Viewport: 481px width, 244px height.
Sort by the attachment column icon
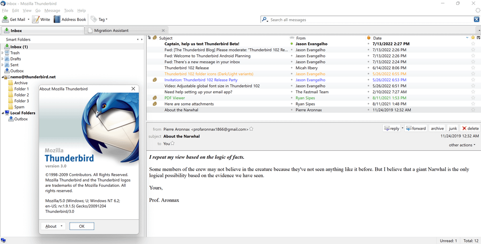155,38
